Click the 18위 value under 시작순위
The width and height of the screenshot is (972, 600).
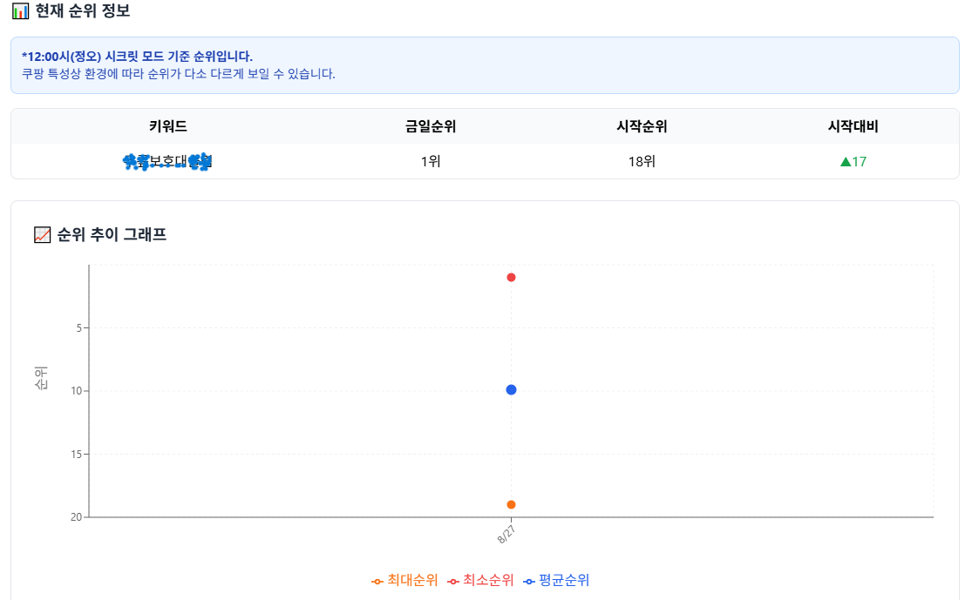point(642,162)
